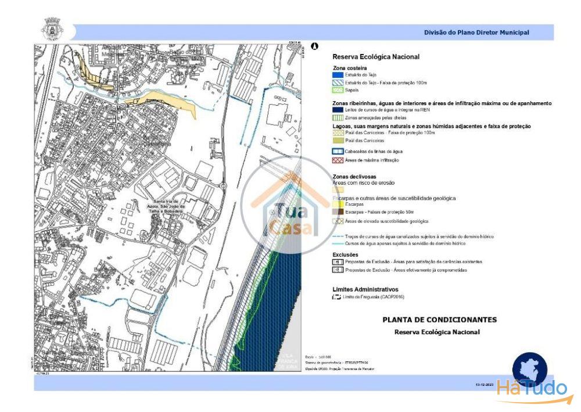Click the 'Cursos de água apenas sujeitos' label
The image size is (581, 412).
(405, 243)
